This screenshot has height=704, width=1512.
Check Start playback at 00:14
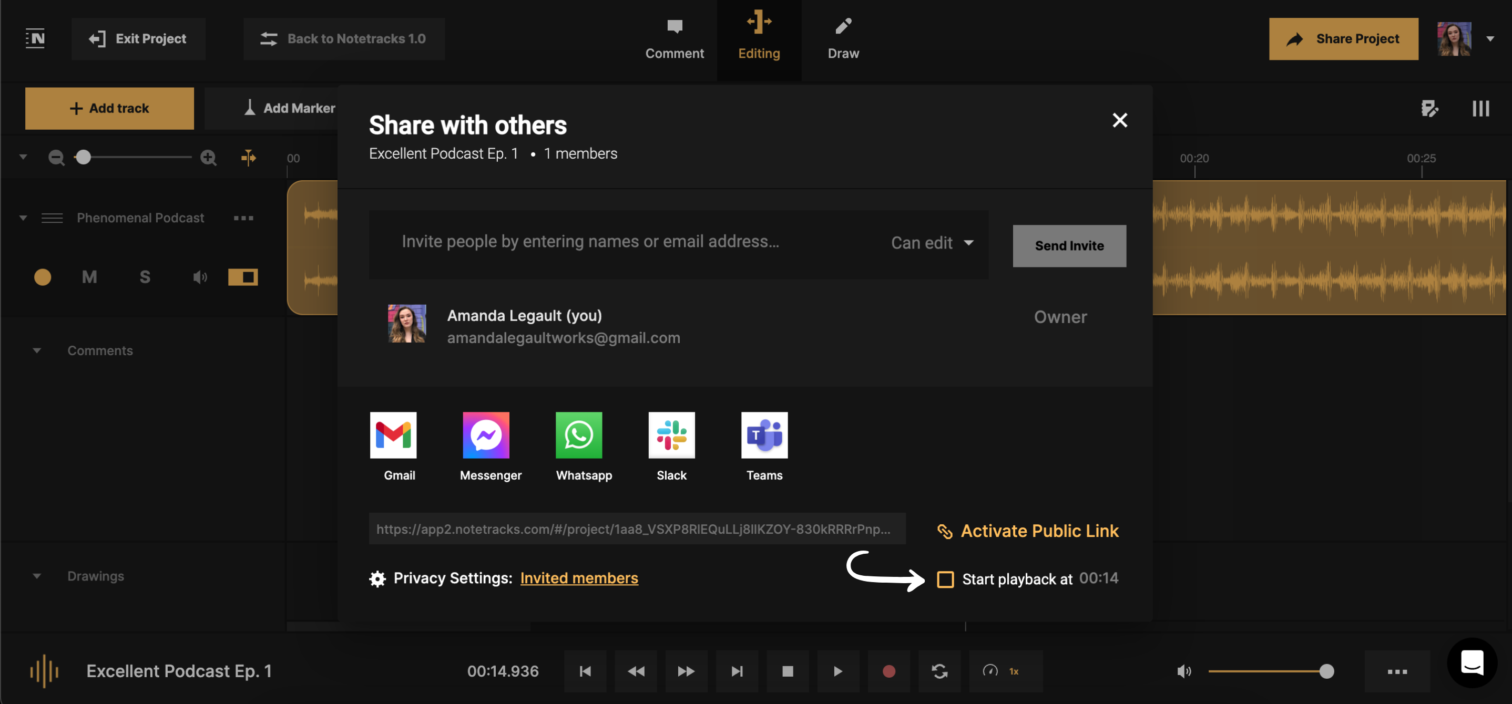click(946, 579)
